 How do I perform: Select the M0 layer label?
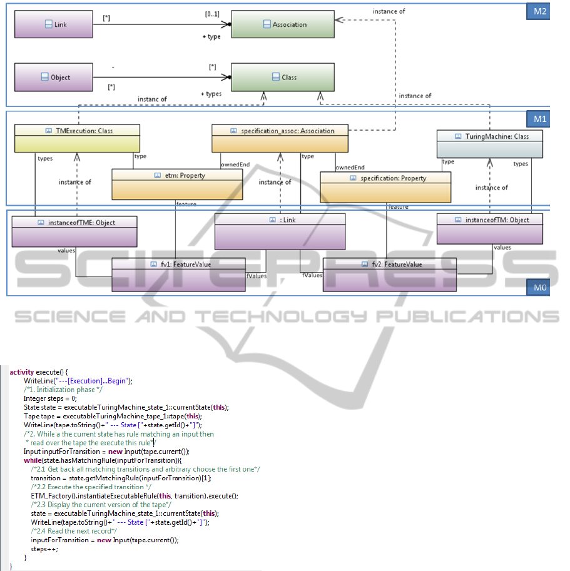pyautogui.click(x=538, y=287)
